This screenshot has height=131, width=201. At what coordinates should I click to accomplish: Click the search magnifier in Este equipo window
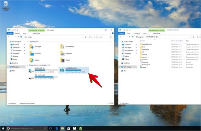pyautogui.click(x=111, y=37)
